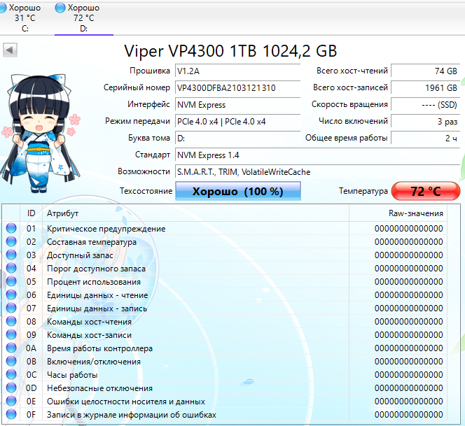Viewport: 465px width, 426px height.
Task: Click the anime character mascot image
Action: coord(41,133)
